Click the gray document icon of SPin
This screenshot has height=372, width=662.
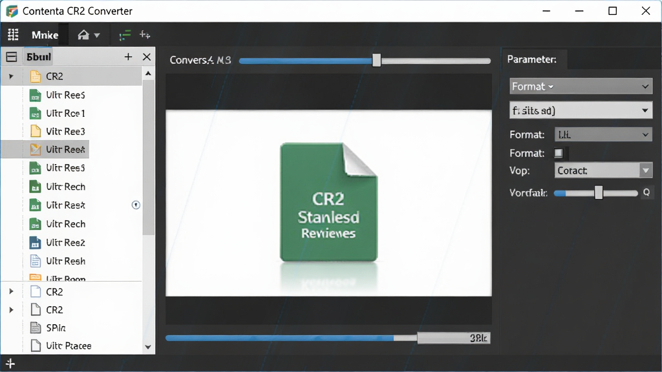click(36, 327)
